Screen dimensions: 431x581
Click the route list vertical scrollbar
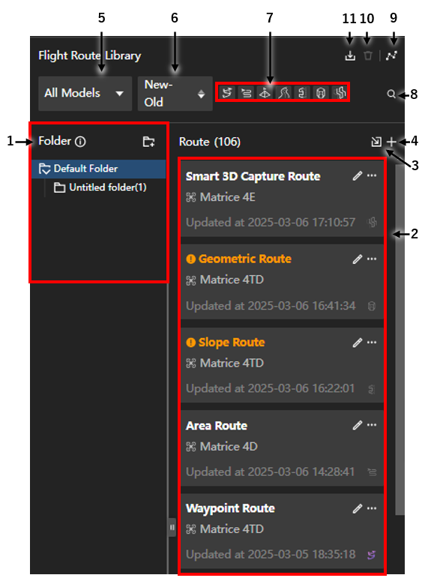400,339
